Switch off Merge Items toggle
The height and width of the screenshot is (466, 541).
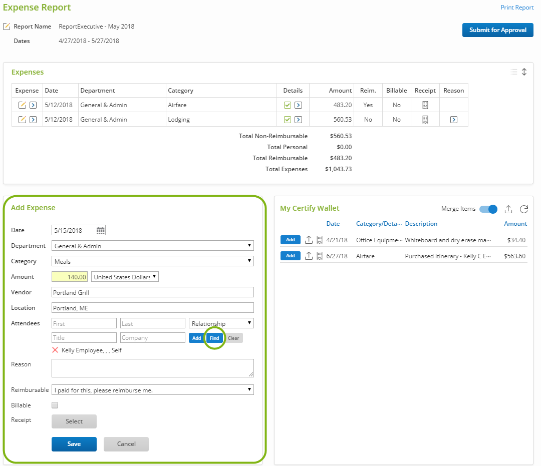[488, 209]
